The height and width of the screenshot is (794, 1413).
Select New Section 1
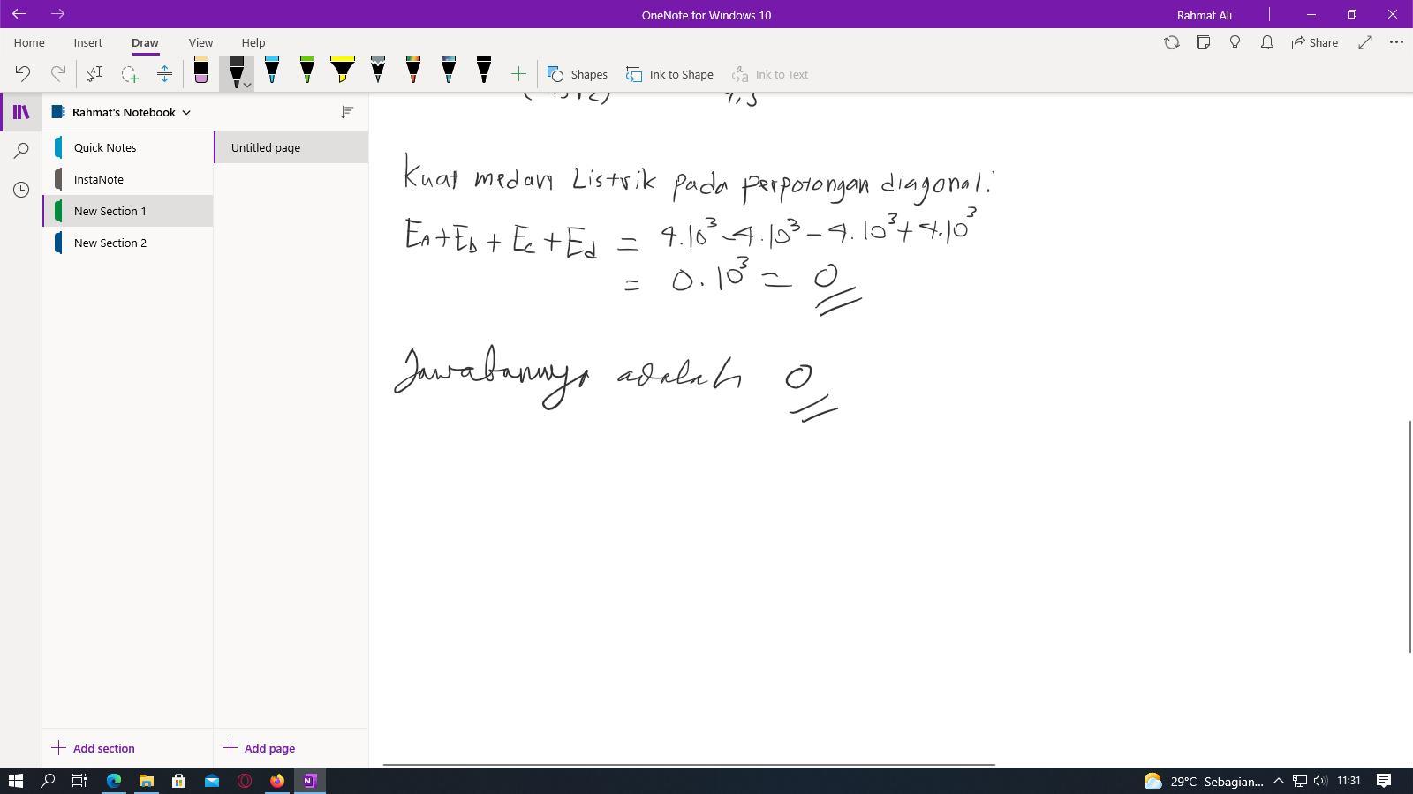tap(128, 211)
